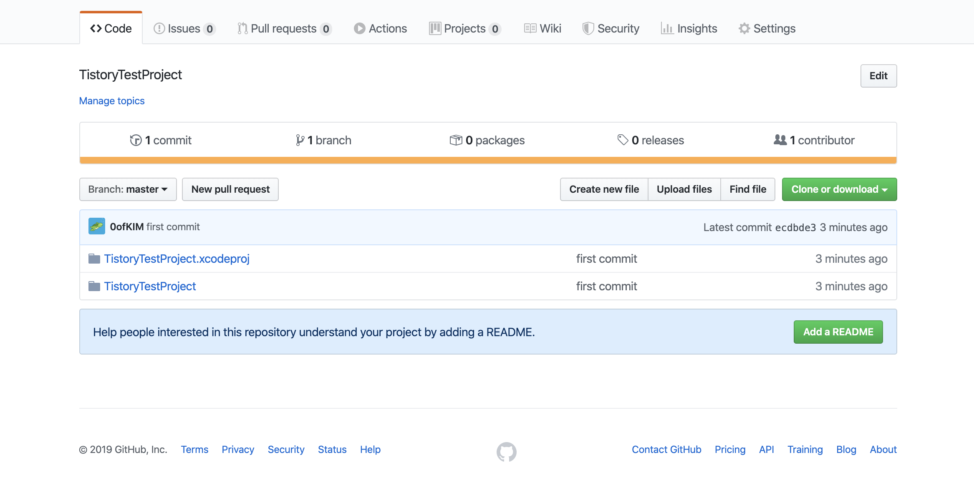The image size is (974, 498).
Task: Open the Branch: master dropdown
Action: click(x=128, y=189)
